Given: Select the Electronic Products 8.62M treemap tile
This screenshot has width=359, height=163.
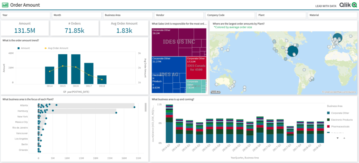Looking at the screenshot, I should pos(157,83).
